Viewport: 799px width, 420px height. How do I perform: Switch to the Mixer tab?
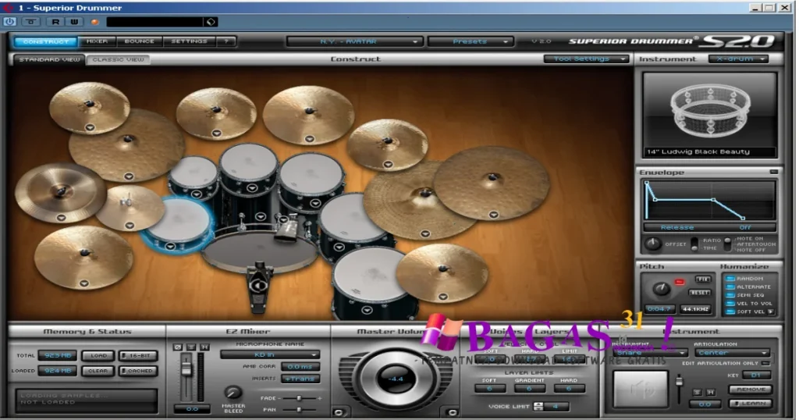(x=97, y=41)
